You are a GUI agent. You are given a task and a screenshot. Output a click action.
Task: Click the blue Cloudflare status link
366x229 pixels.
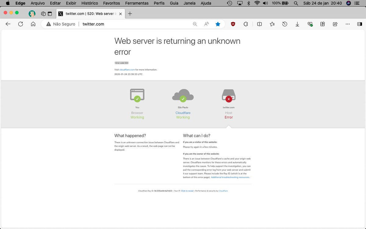pos(183,113)
